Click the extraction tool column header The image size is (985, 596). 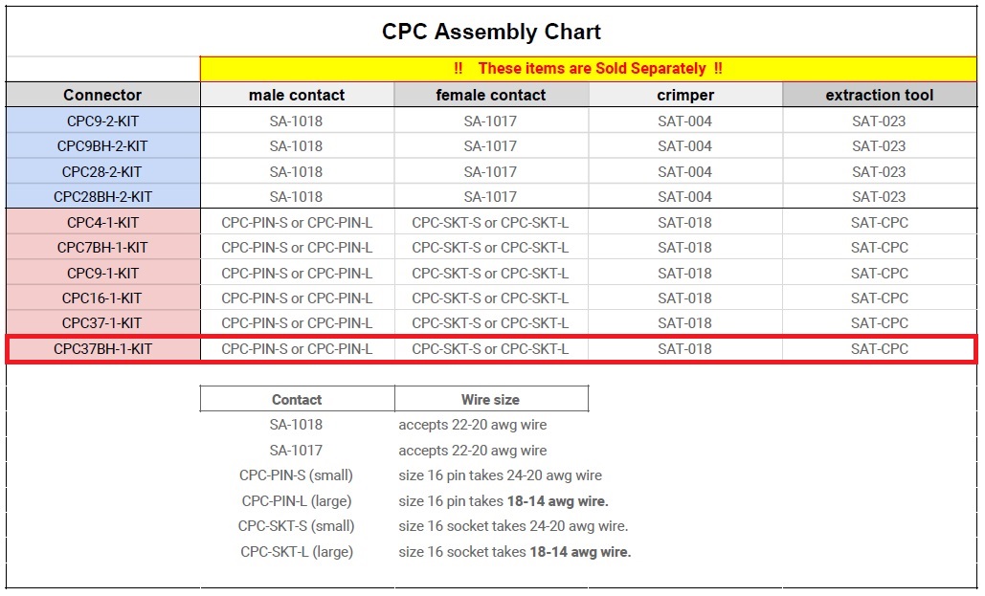pos(879,95)
